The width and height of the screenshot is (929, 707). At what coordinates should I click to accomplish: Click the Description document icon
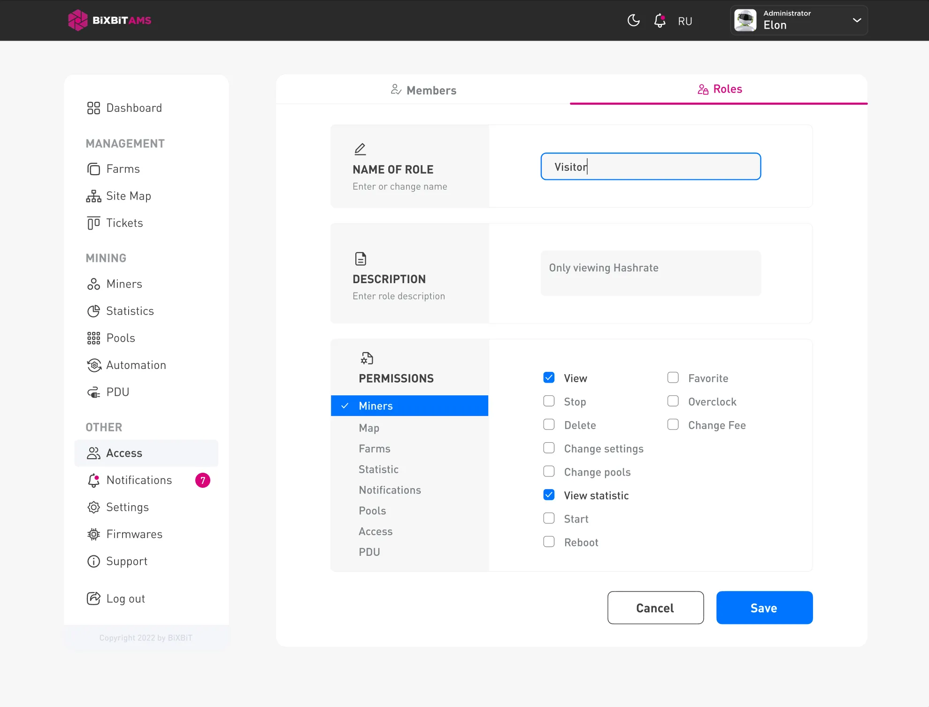(x=361, y=259)
